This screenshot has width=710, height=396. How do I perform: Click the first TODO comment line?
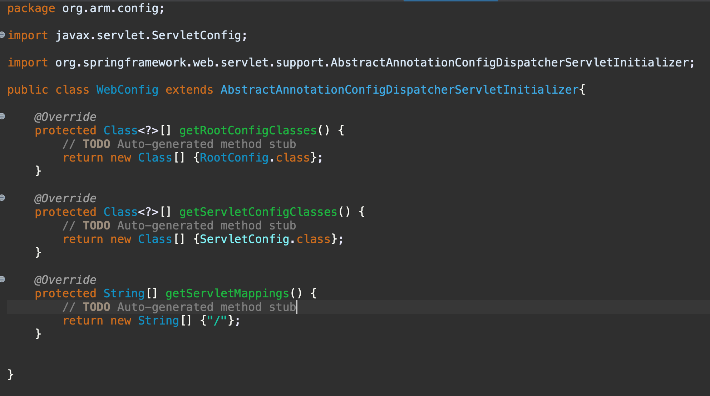[179, 144]
